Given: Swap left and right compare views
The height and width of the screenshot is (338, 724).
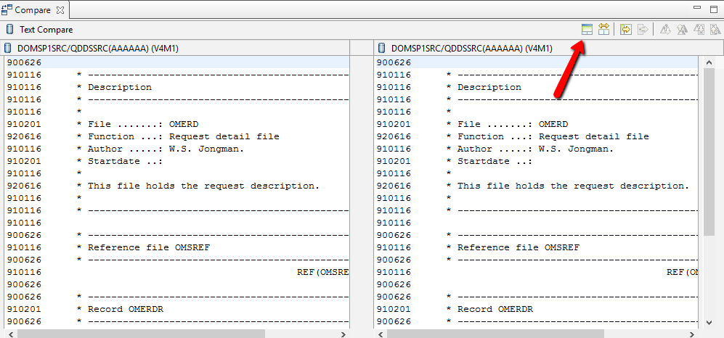Looking at the screenshot, I should click(x=603, y=29).
